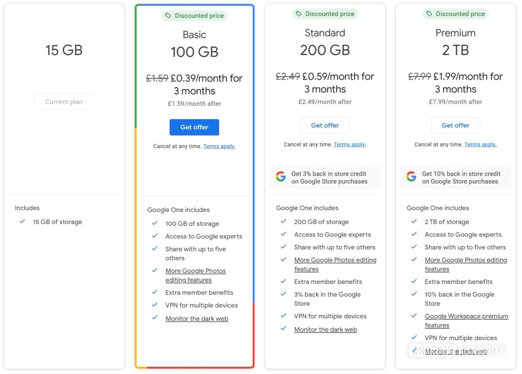
Task: Select the Current plan button
Action: (x=64, y=102)
